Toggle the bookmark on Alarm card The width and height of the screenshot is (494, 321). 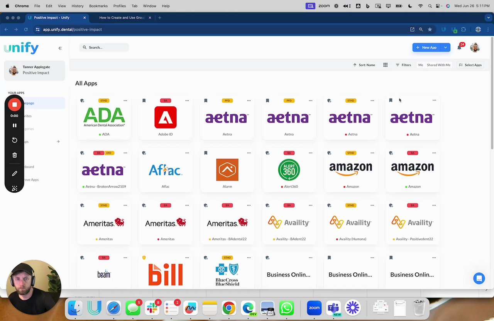click(x=206, y=153)
